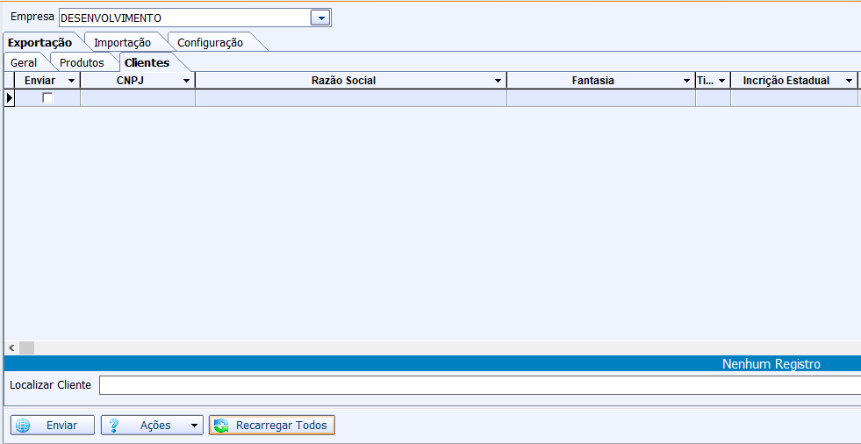The height and width of the screenshot is (444, 861).
Task: Open the CNPJ column filter arrow
Action: [x=186, y=81]
